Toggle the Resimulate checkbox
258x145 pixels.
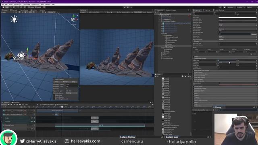pos(54,95)
